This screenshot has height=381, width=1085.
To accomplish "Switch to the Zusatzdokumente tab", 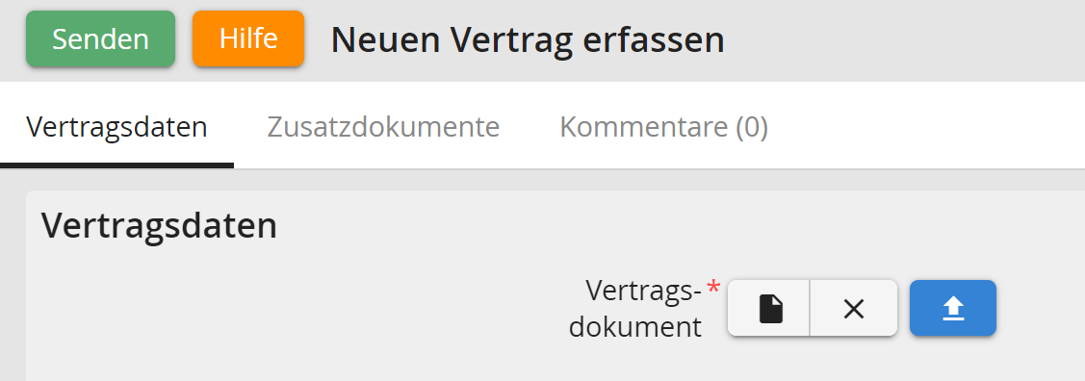I will coord(383,127).
